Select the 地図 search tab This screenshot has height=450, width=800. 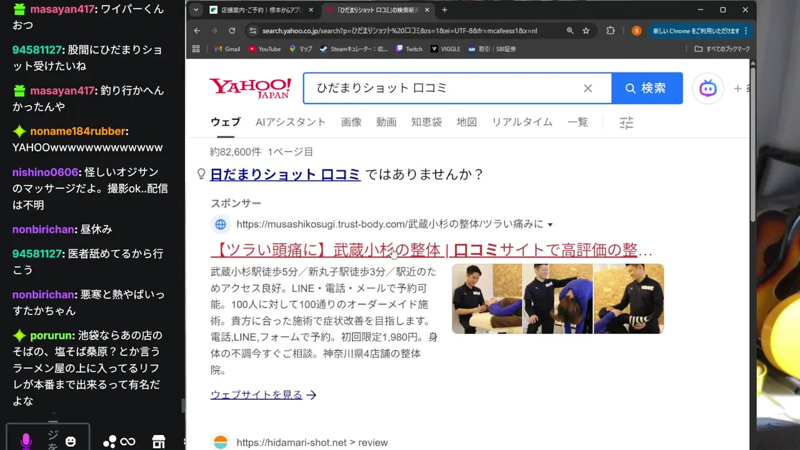click(x=467, y=122)
